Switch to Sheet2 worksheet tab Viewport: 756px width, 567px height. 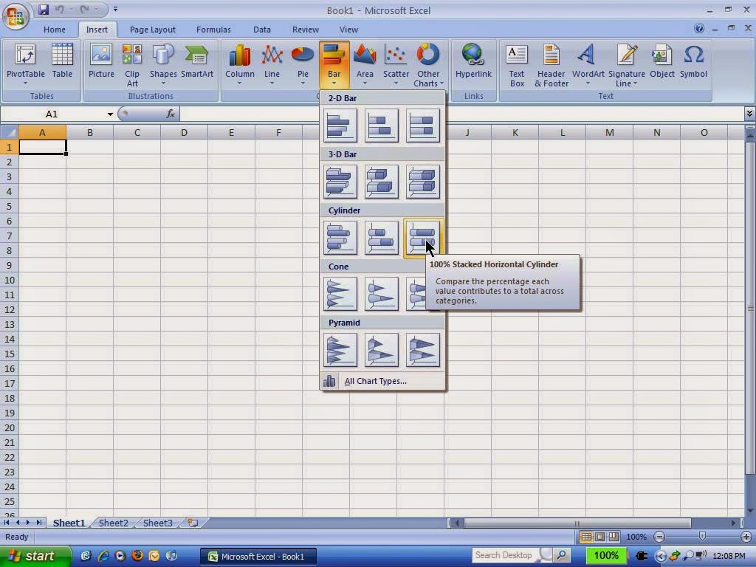click(113, 523)
